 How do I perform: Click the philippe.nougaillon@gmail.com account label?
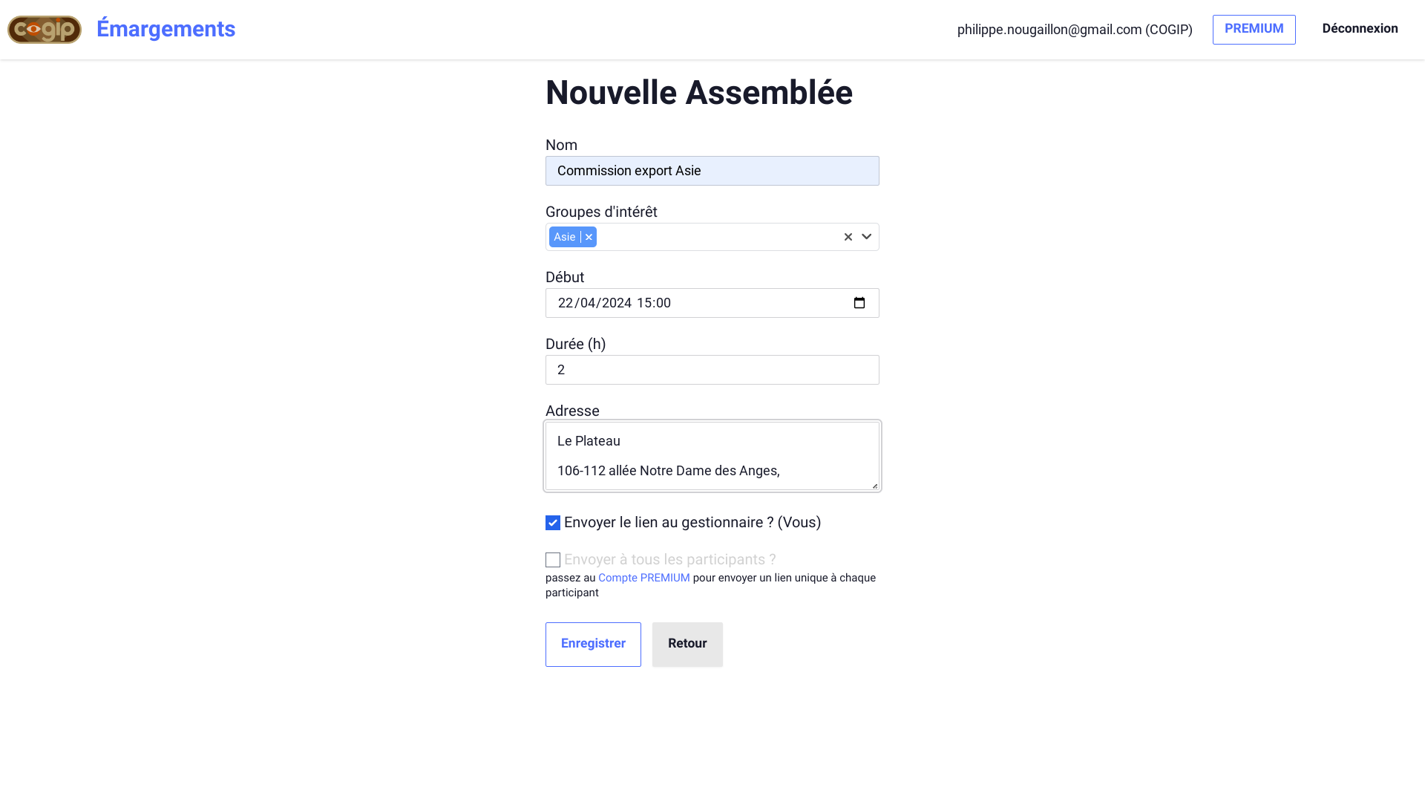coord(1074,30)
